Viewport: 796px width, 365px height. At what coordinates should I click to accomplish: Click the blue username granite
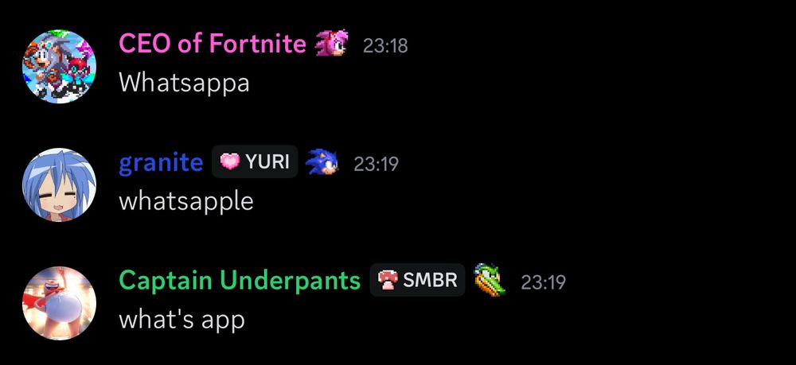(161, 163)
